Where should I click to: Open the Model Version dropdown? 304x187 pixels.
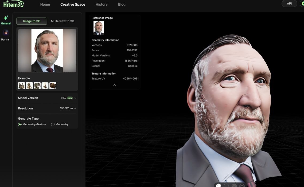[x=68, y=98]
